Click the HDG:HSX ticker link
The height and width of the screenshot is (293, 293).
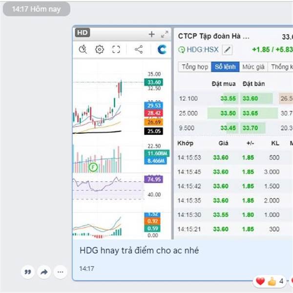(x=203, y=50)
